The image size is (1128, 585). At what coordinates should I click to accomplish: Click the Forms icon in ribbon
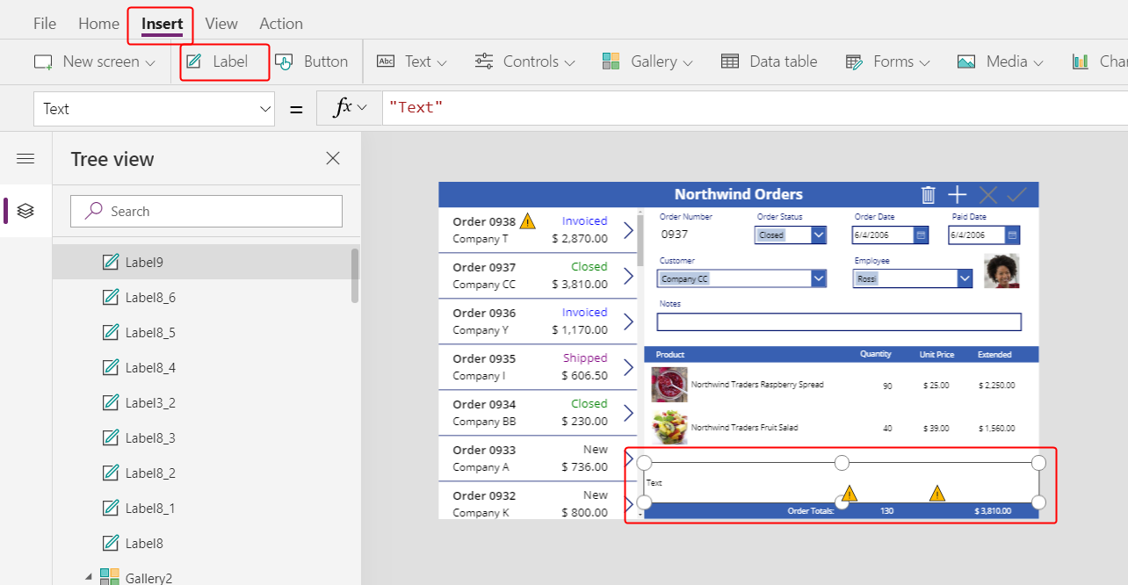coord(854,61)
